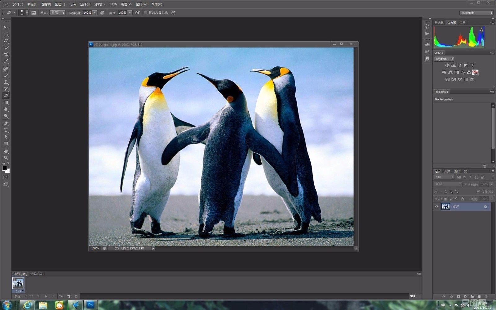Viewport: 496px width, 310px height.
Task: Toggle pressure for opacity icon
Action: point(102,13)
